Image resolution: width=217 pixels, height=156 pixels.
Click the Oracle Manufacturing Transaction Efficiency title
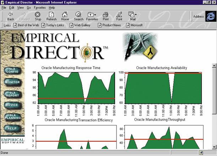[x=78, y=120]
